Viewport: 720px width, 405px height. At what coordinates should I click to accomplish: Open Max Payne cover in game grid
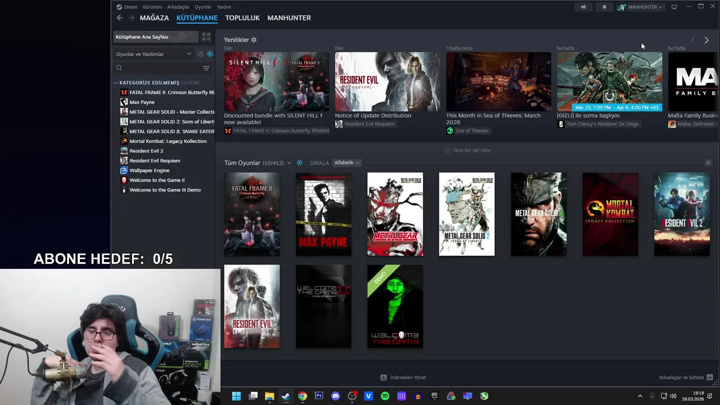(323, 214)
